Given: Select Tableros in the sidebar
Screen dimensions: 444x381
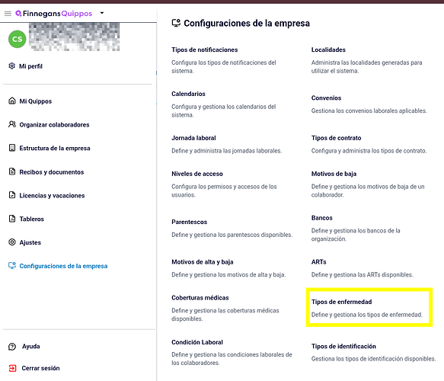Looking at the screenshot, I should (31, 219).
